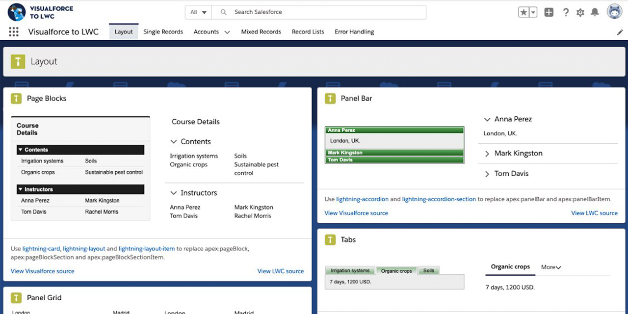Open the Setup gear icon

coord(580,12)
